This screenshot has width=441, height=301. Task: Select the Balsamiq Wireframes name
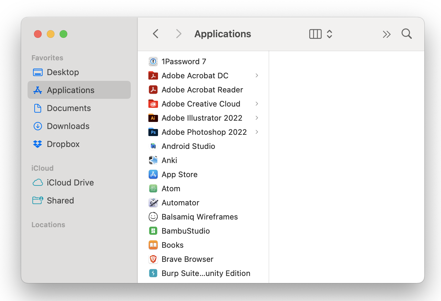[x=200, y=217]
